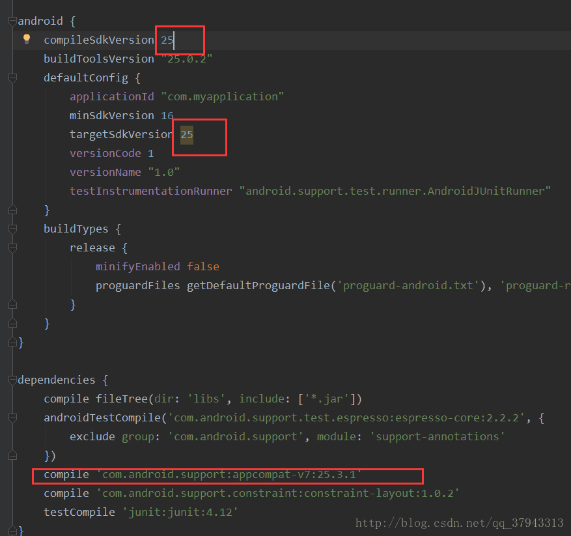571x536 pixels.
Task: Click the testInstrumentationRunner keyword
Action: [x=151, y=191]
